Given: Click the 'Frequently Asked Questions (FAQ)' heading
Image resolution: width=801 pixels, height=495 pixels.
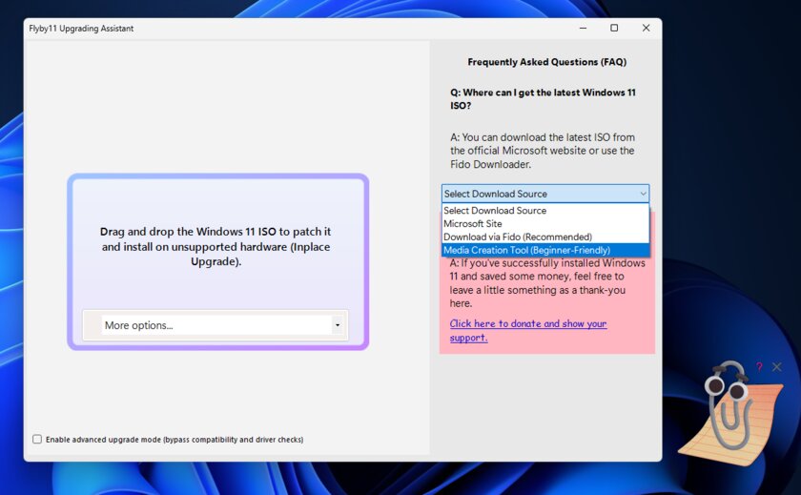Looking at the screenshot, I should pyautogui.click(x=546, y=62).
